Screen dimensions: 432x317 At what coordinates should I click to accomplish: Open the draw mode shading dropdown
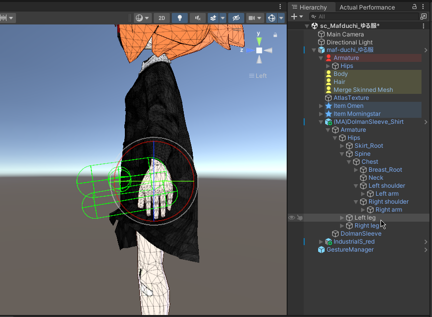click(x=142, y=18)
